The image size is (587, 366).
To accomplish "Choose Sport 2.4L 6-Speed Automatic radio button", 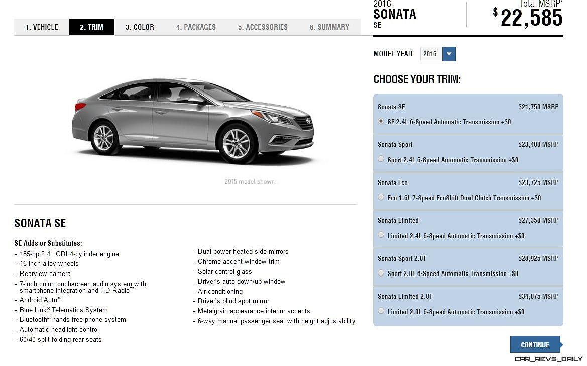I will point(381,159).
